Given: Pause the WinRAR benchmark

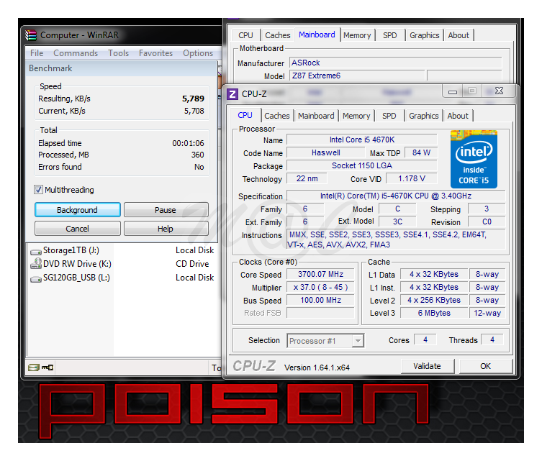Looking at the screenshot, I should 166,210.
